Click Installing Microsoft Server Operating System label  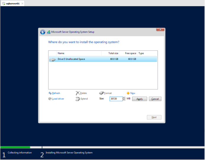click(x=69, y=153)
